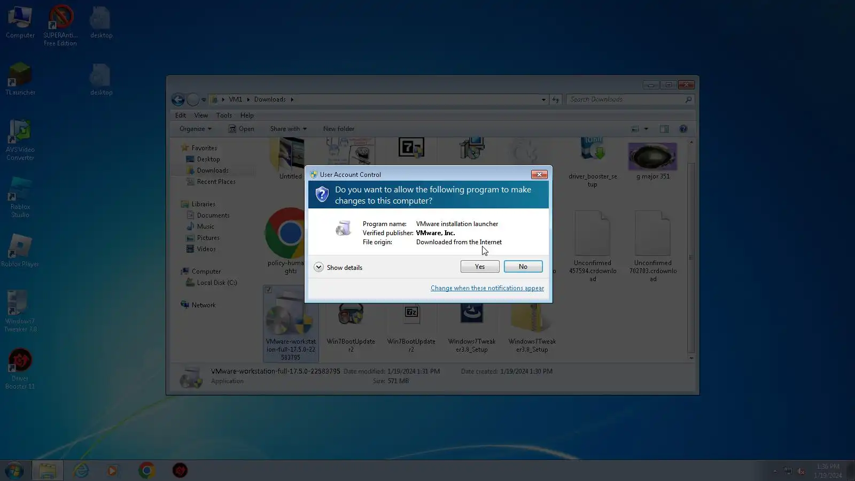Select Documents library in navigation pane
855x481 pixels.
208,215
